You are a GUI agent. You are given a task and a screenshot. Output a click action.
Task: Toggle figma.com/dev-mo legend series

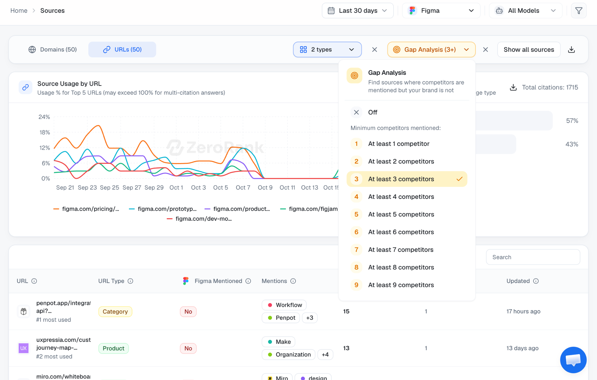(199, 219)
